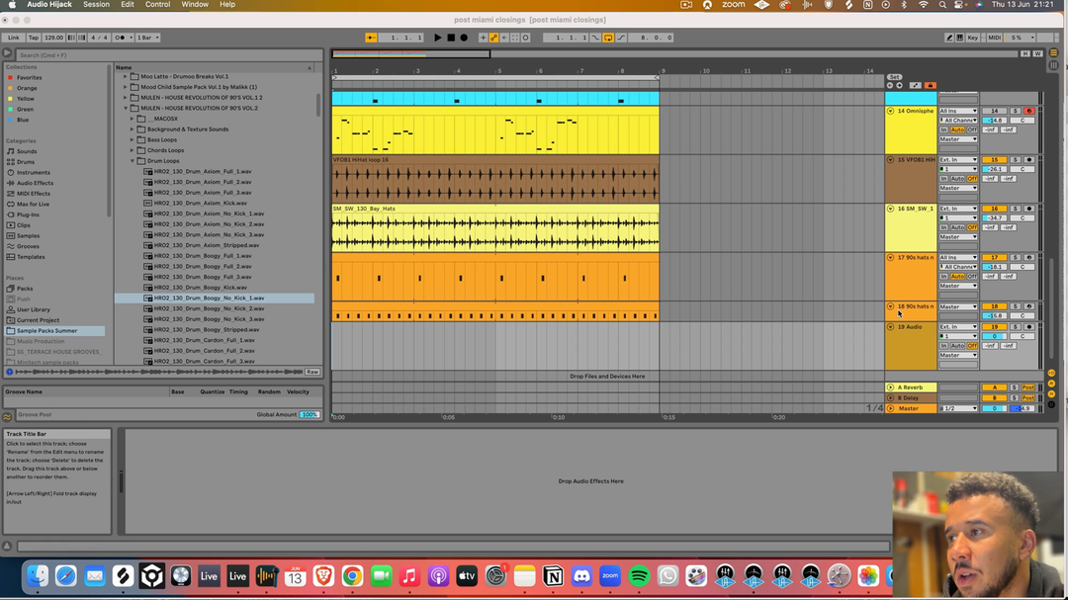The height and width of the screenshot is (600, 1068).
Task: Click the Raw button in preview bar
Action: coord(312,372)
